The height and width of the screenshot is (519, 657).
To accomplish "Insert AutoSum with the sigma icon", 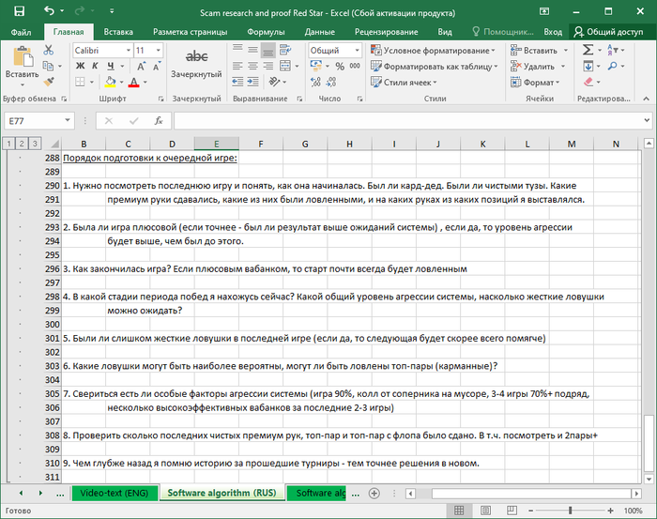I will (588, 50).
